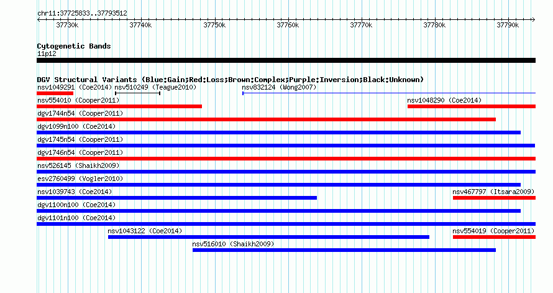This screenshot has height=293, width=553.
Task: Select the black nsv510249 unknown variant span
Action: coord(137,93)
